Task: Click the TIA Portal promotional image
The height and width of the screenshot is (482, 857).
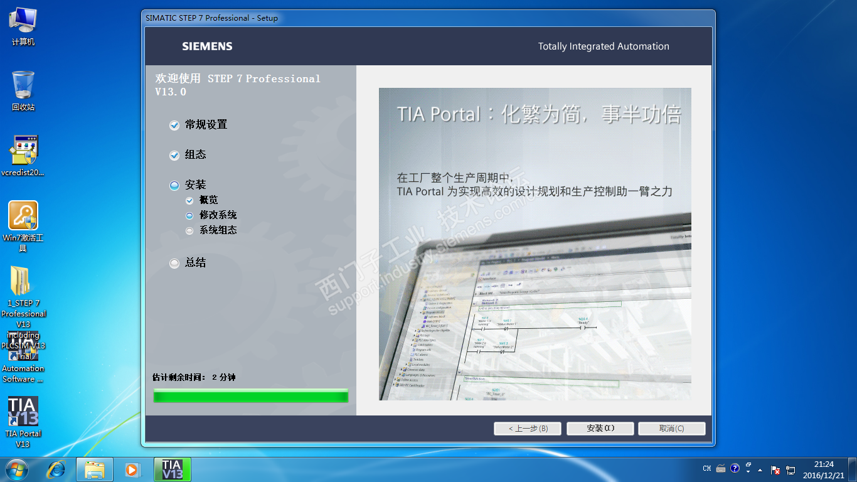Action: pyautogui.click(x=535, y=244)
